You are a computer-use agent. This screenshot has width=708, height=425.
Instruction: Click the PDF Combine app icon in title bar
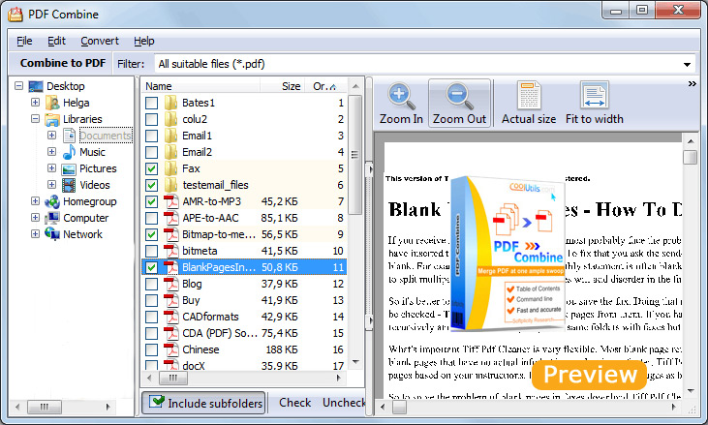[15, 15]
